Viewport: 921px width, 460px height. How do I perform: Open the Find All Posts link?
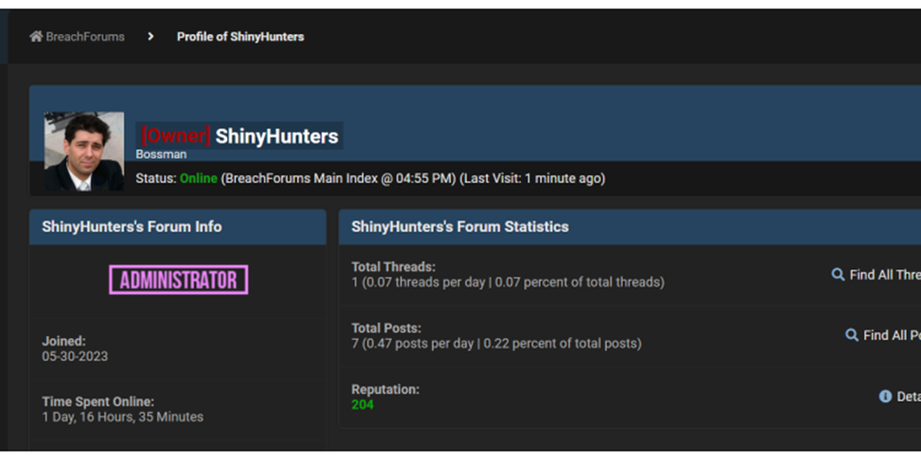(893, 335)
